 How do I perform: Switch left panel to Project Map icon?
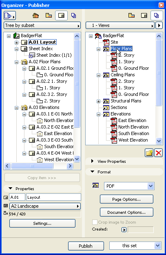pyautogui.click(x=36, y=16)
